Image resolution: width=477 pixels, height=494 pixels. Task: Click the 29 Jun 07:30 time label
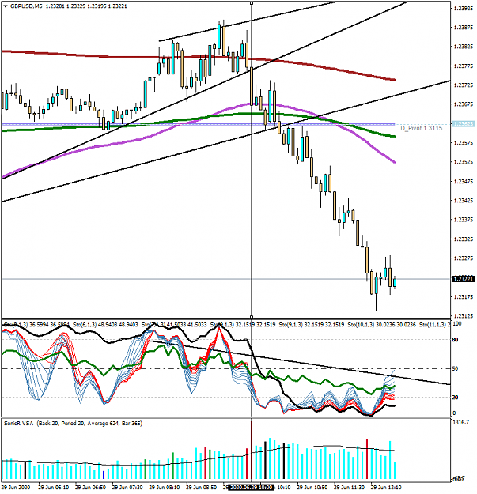click(127, 487)
